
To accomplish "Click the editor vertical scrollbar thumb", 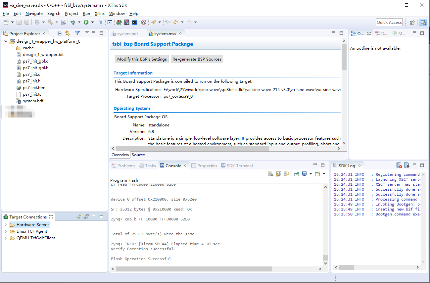I will 344,57.
